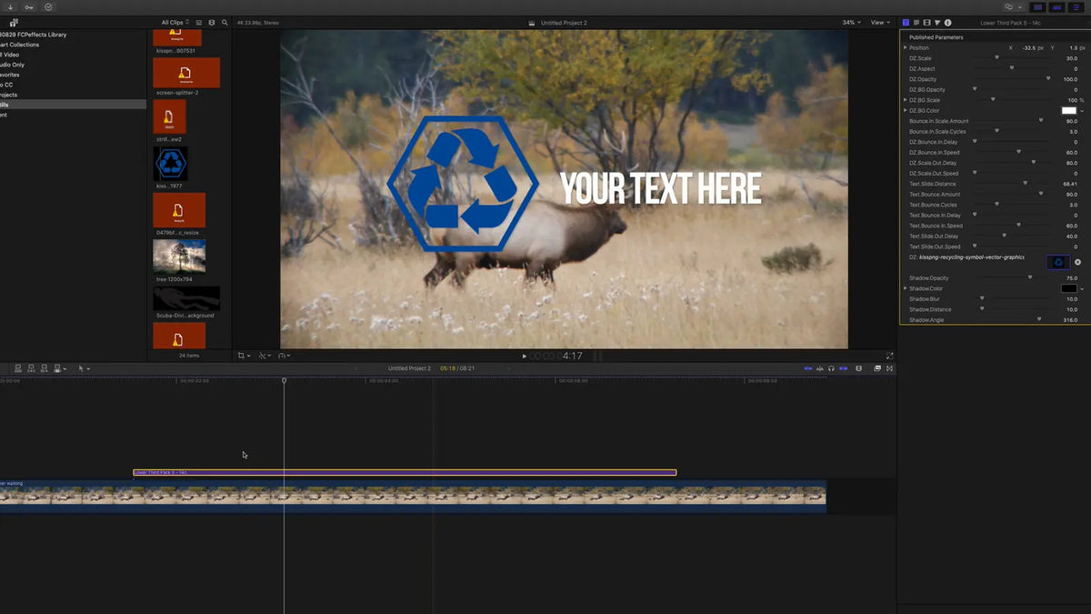Open the 34% zoom level dropdown
The width and height of the screenshot is (1091, 614).
(x=850, y=22)
